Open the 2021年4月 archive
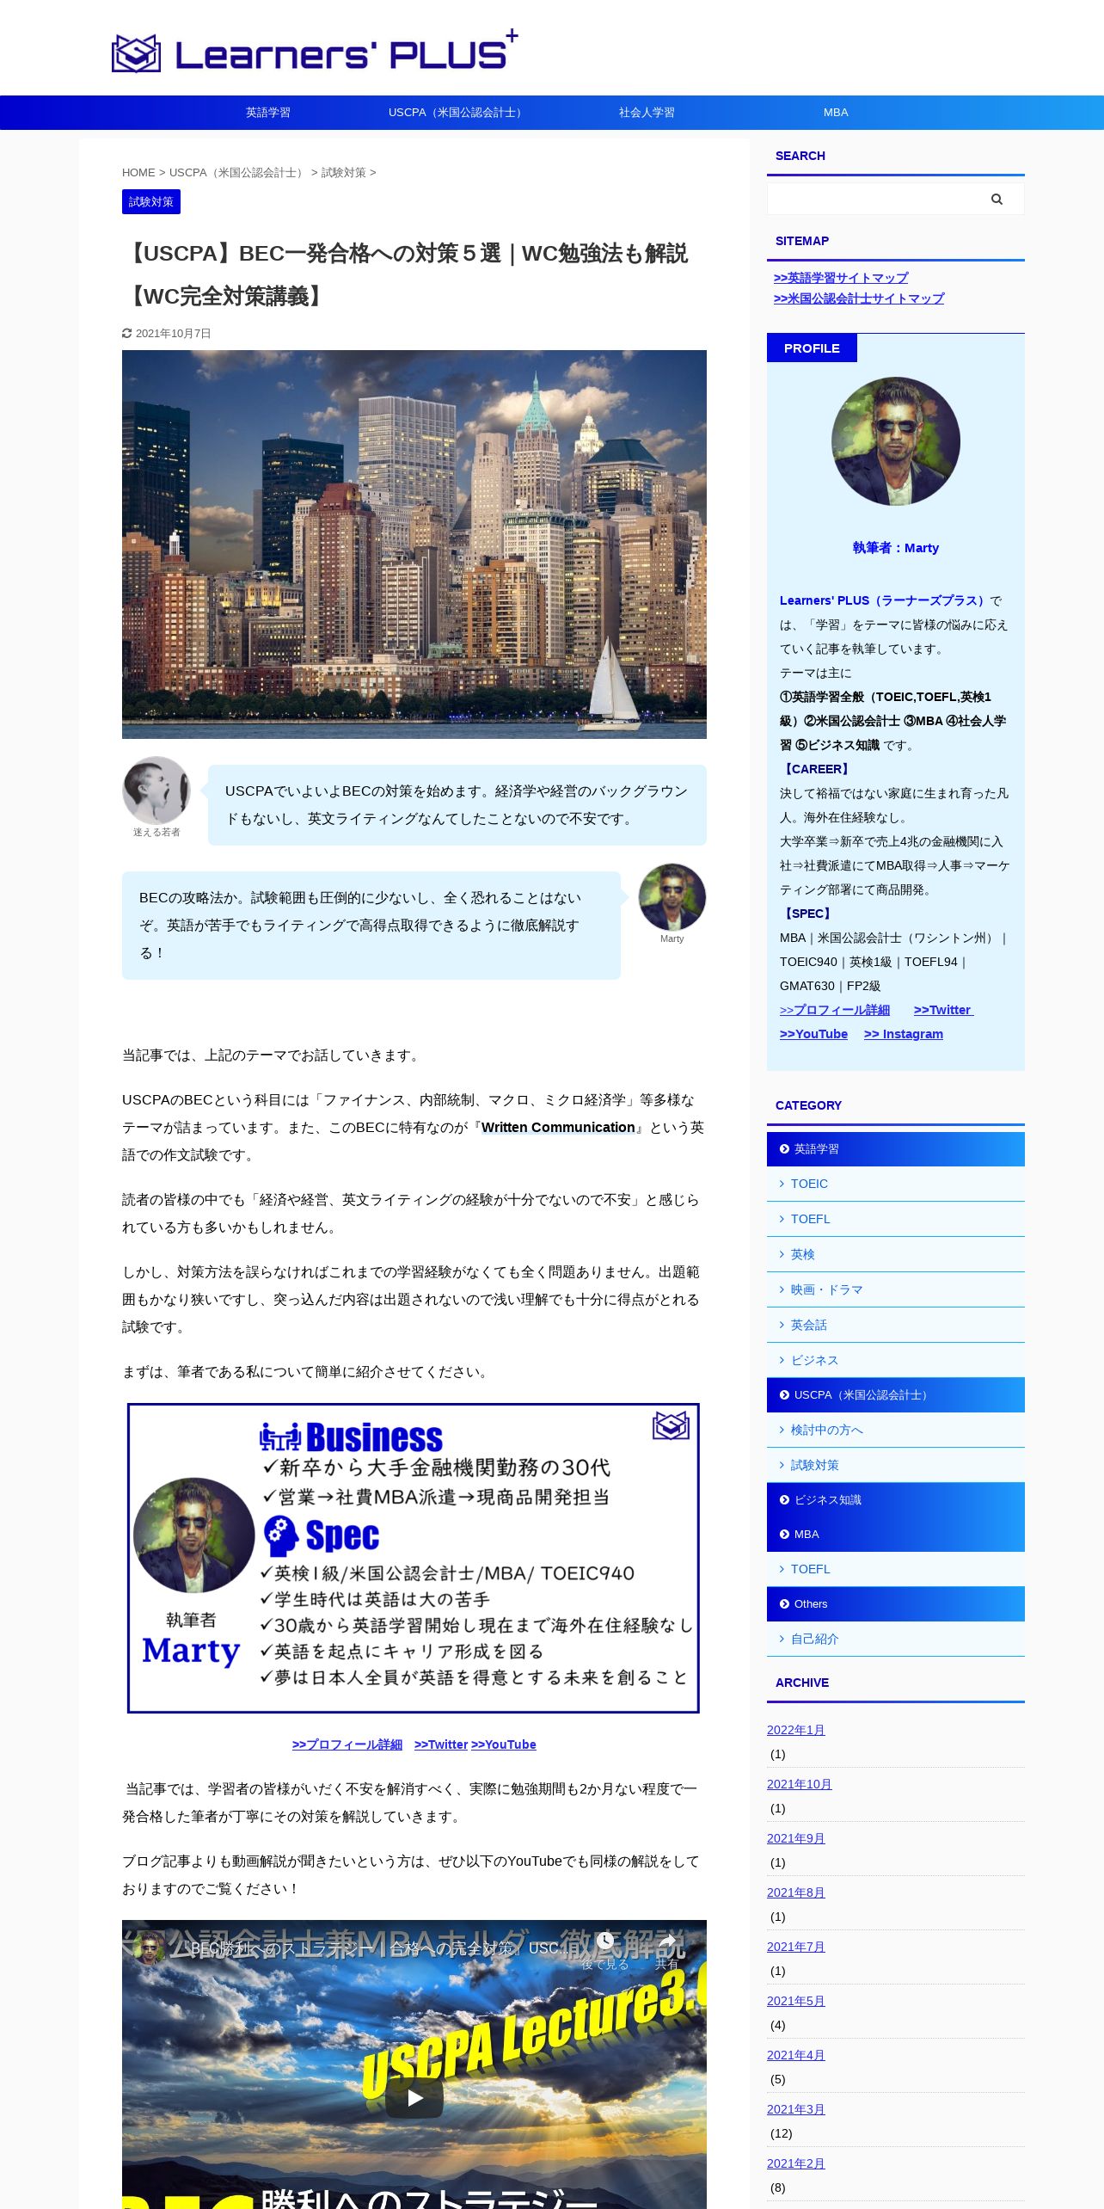This screenshot has height=2209, width=1104. [796, 2055]
